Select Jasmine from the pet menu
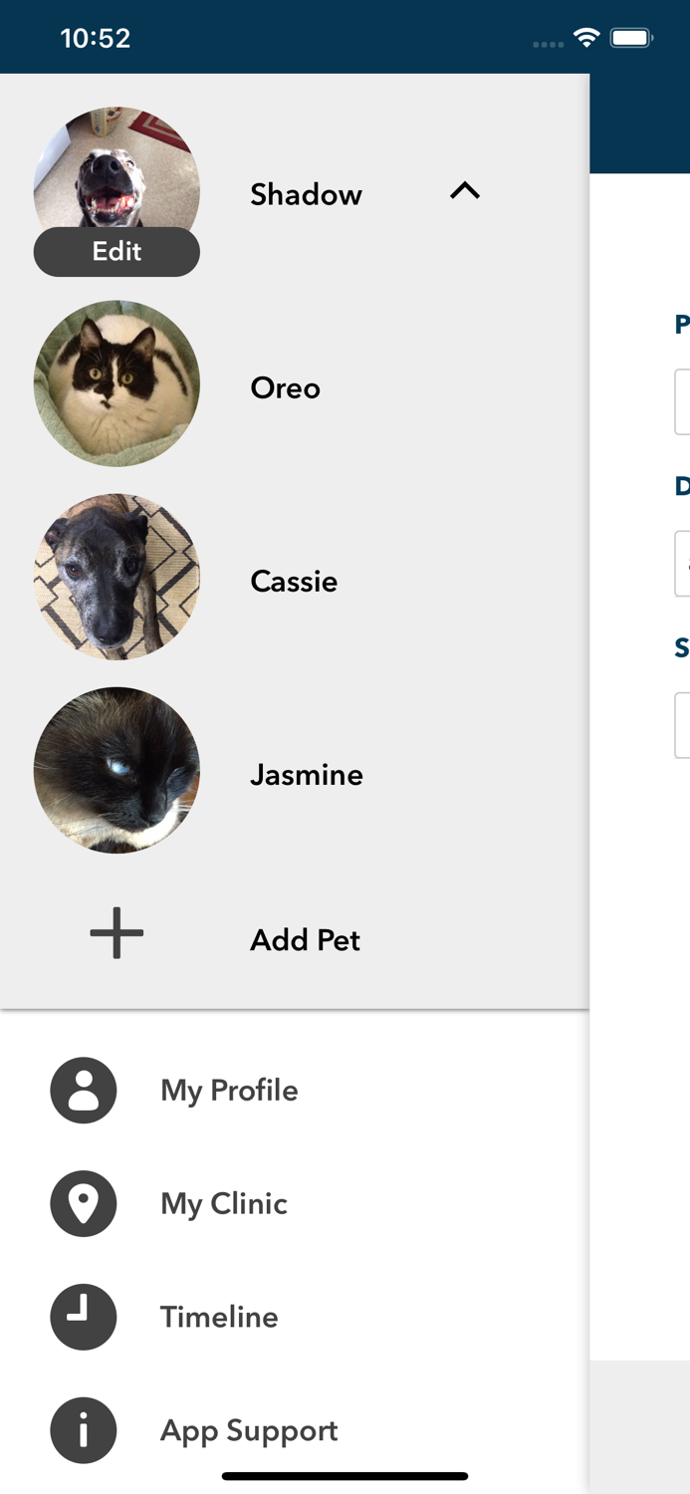This screenshot has height=1494, width=690. click(307, 775)
